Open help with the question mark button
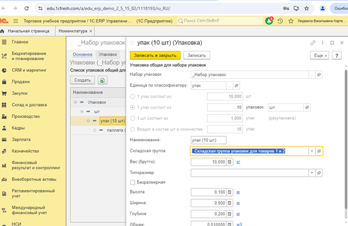 337,55
